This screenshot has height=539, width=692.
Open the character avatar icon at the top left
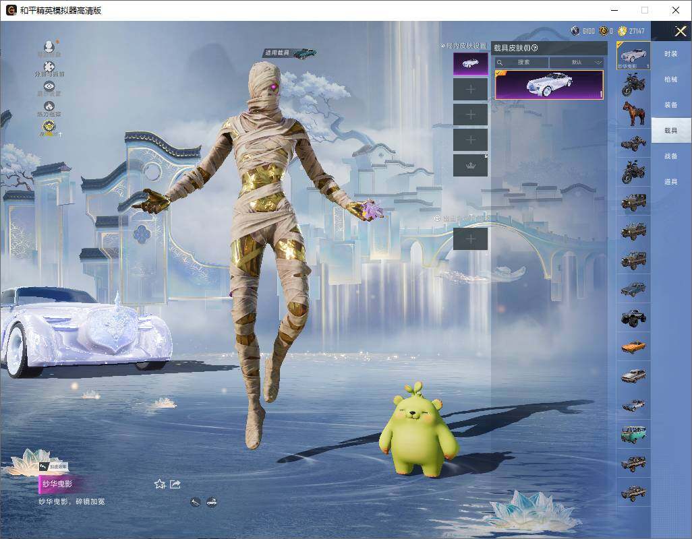[49, 46]
